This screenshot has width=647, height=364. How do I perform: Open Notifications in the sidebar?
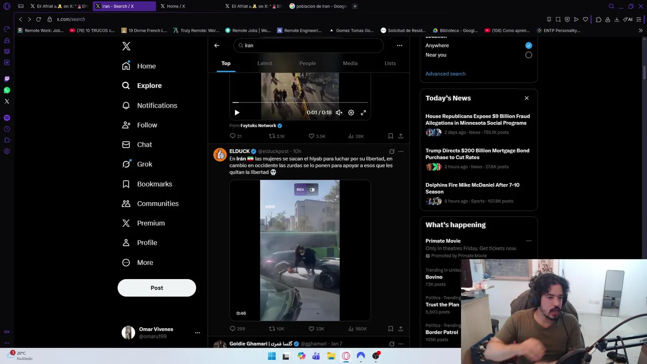[150, 105]
